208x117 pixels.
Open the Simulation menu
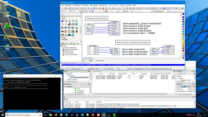[85, 5]
